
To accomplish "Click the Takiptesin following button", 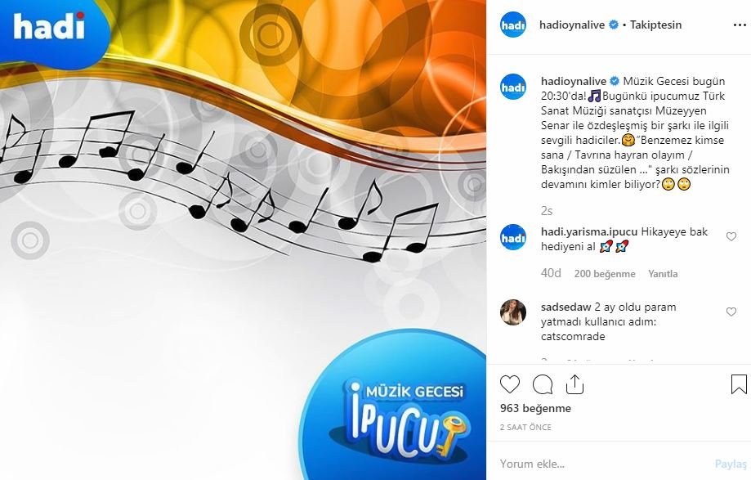I will (655, 25).
